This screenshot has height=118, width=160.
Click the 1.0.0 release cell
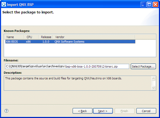[x=46, y=42]
